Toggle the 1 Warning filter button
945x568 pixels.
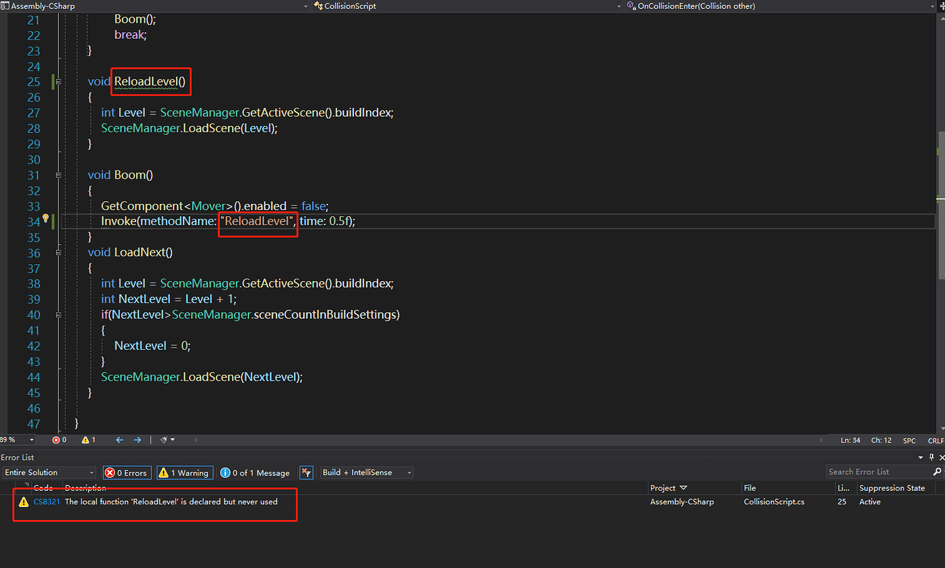(184, 472)
